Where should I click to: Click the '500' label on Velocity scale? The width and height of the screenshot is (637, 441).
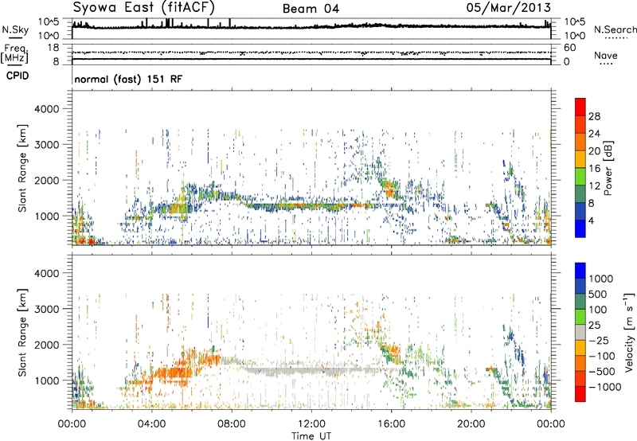tap(598, 295)
